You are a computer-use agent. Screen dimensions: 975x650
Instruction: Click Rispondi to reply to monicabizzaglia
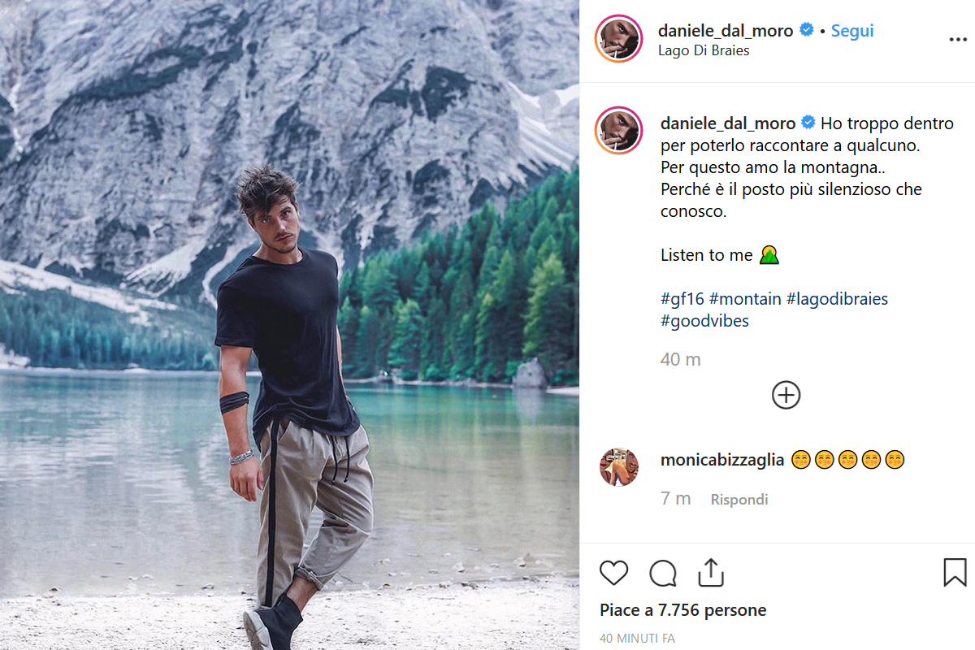coord(739,499)
